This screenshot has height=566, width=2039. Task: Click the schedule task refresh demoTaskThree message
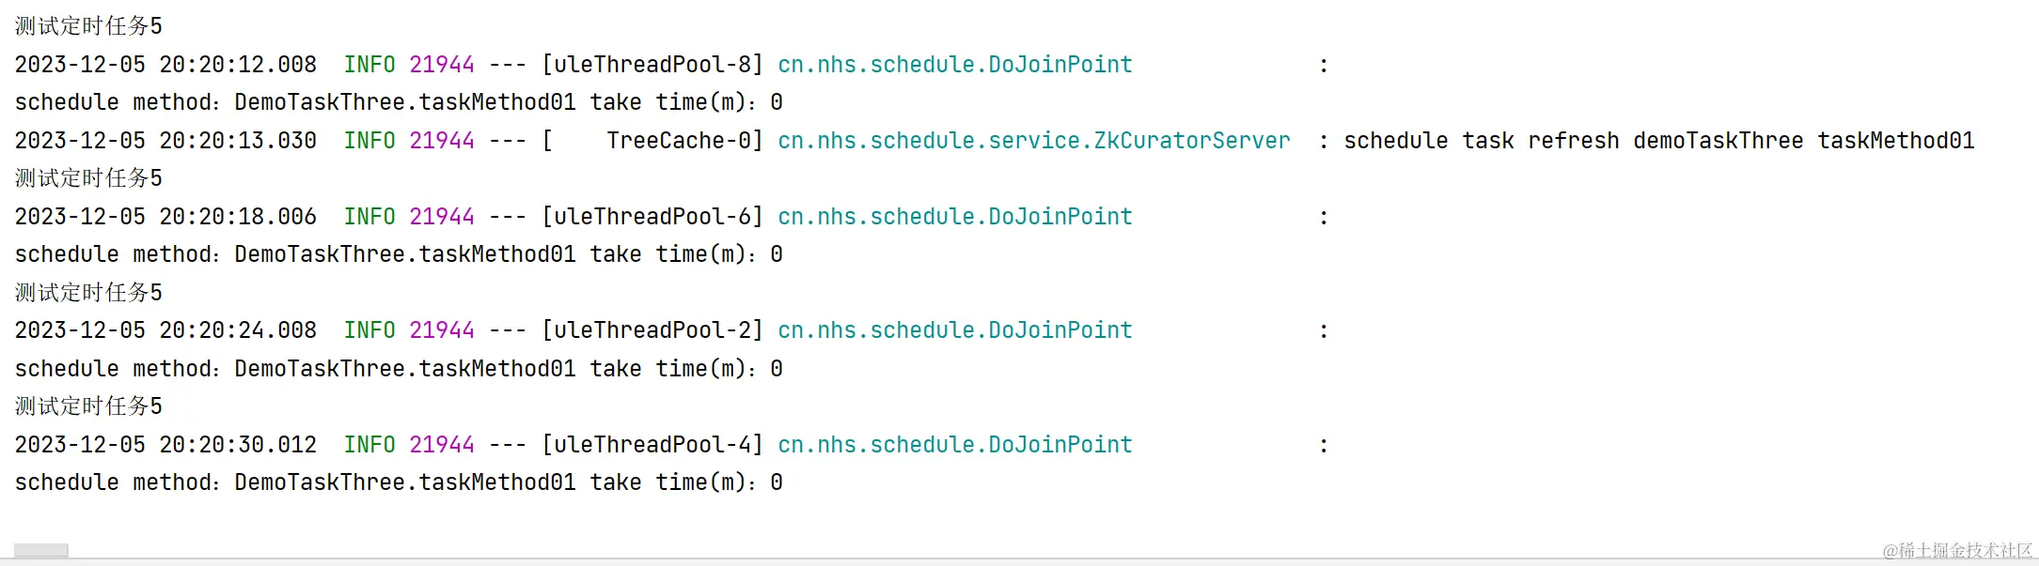click(x=1658, y=141)
